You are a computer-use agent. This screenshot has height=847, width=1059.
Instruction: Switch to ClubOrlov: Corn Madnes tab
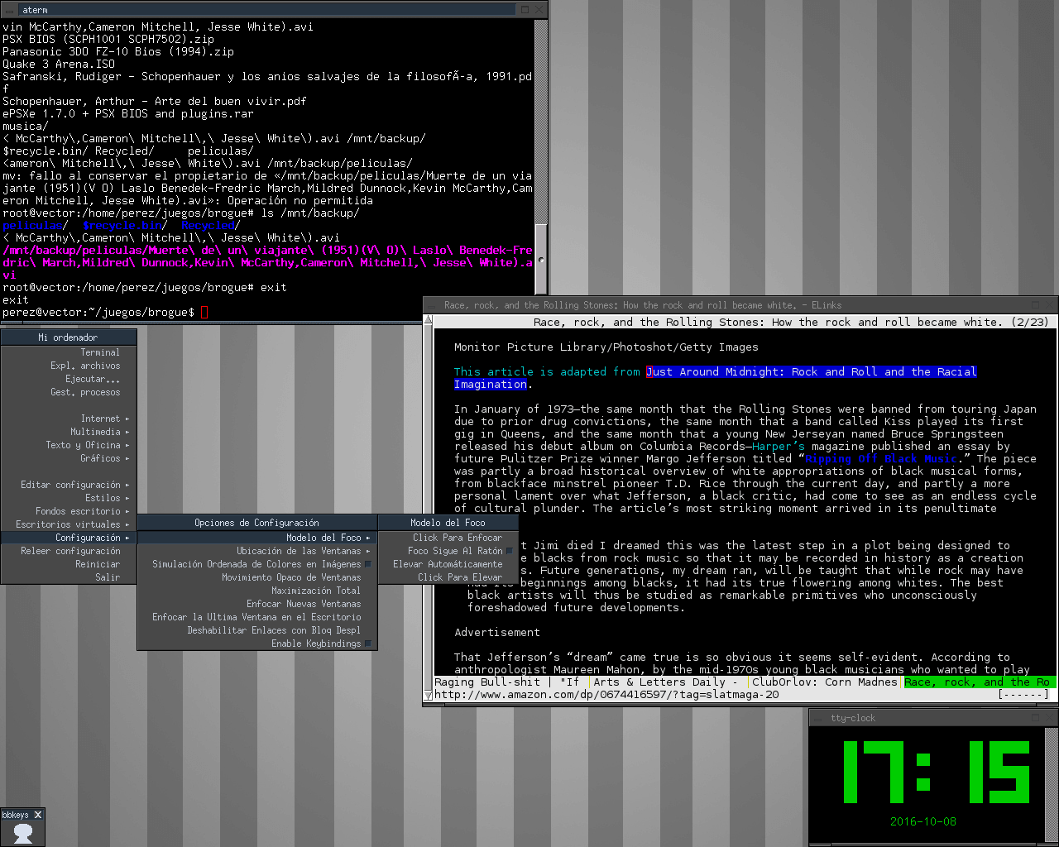click(825, 682)
